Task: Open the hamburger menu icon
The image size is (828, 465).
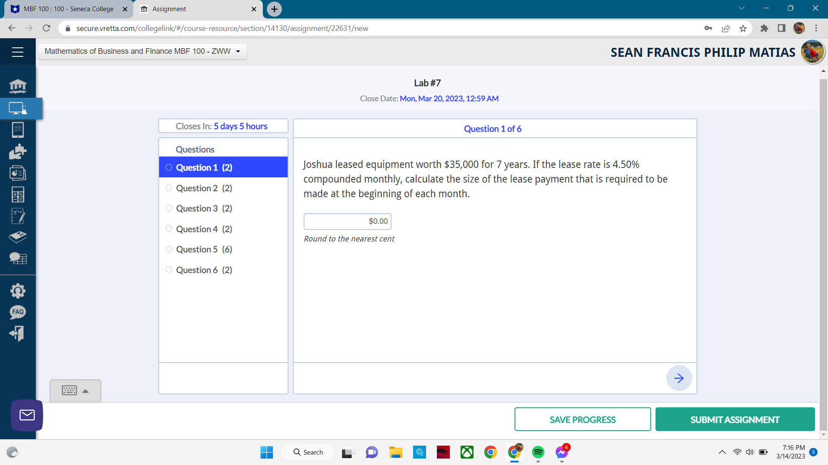Action: (x=18, y=52)
